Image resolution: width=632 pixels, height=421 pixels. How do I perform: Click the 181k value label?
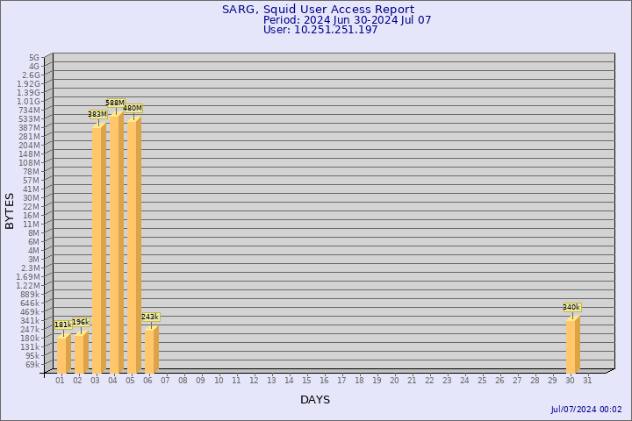pos(62,325)
